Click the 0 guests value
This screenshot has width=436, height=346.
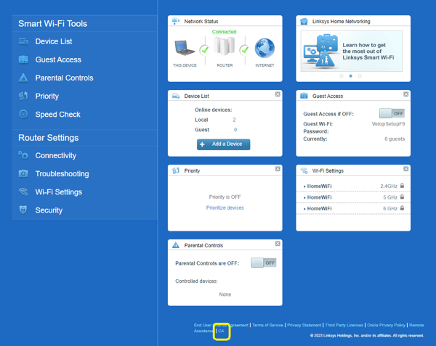[395, 139]
